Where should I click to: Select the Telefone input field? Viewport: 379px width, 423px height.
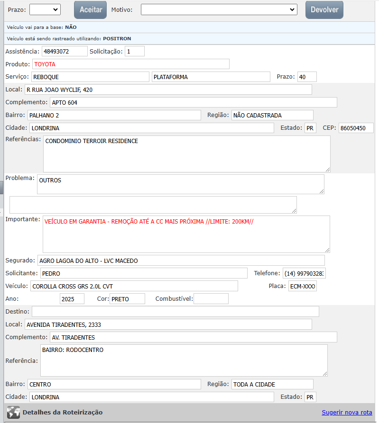[304, 273]
